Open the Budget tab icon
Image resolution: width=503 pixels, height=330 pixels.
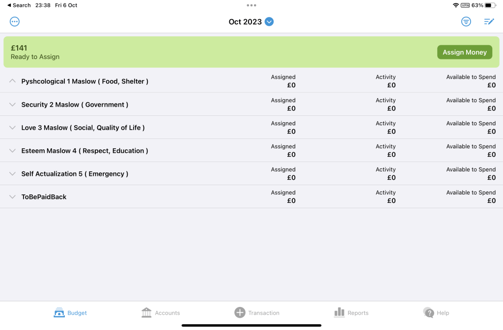click(59, 313)
